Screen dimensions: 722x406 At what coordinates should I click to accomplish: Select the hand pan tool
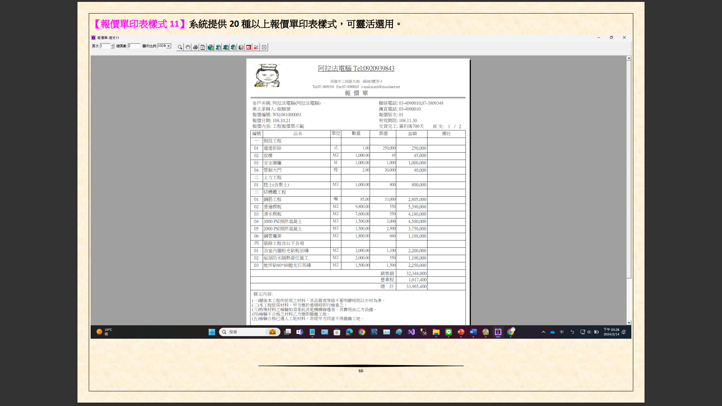(188, 47)
